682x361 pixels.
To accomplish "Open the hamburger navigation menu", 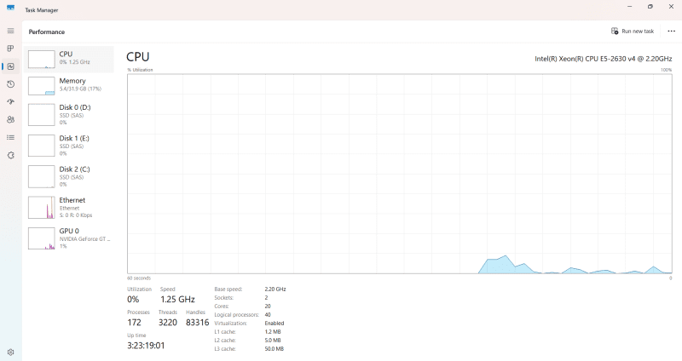I will click(x=10, y=31).
